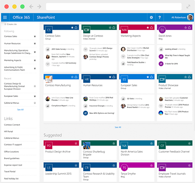The width and height of the screenshot is (195, 183).
Task: Toggle follow star on Contoso Manufacturing card
Action: coord(72,77)
